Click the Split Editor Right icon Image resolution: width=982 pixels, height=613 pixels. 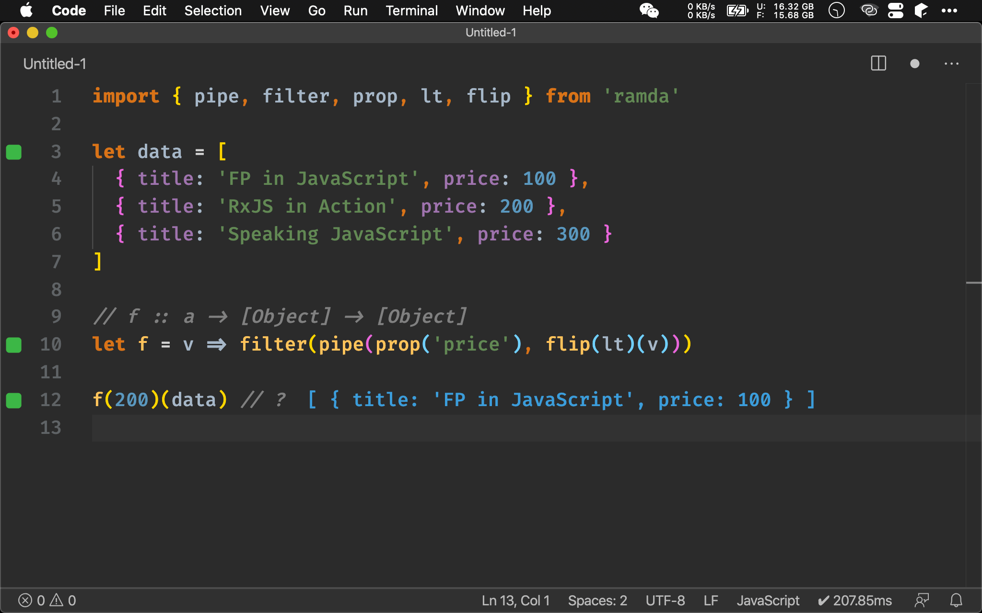[878, 64]
